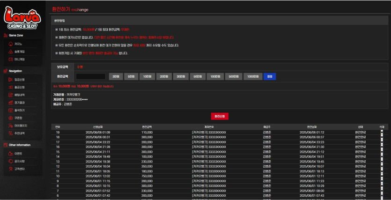391x200 pixels.
Task: Select the 100만원 amount button
Action: coord(215,76)
